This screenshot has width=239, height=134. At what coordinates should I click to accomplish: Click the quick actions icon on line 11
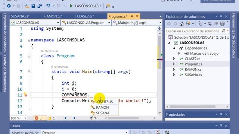point(25,95)
